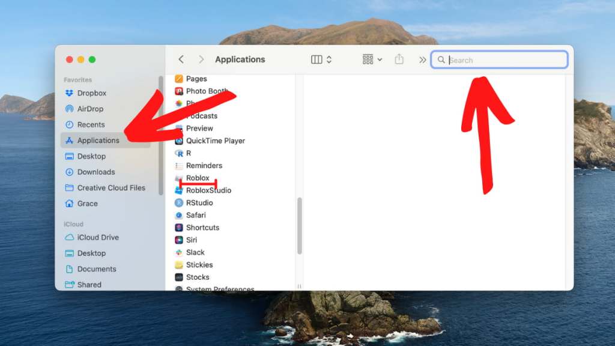The height and width of the screenshot is (346, 615).
Task: Select the Slack name
Action: point(195,252)
